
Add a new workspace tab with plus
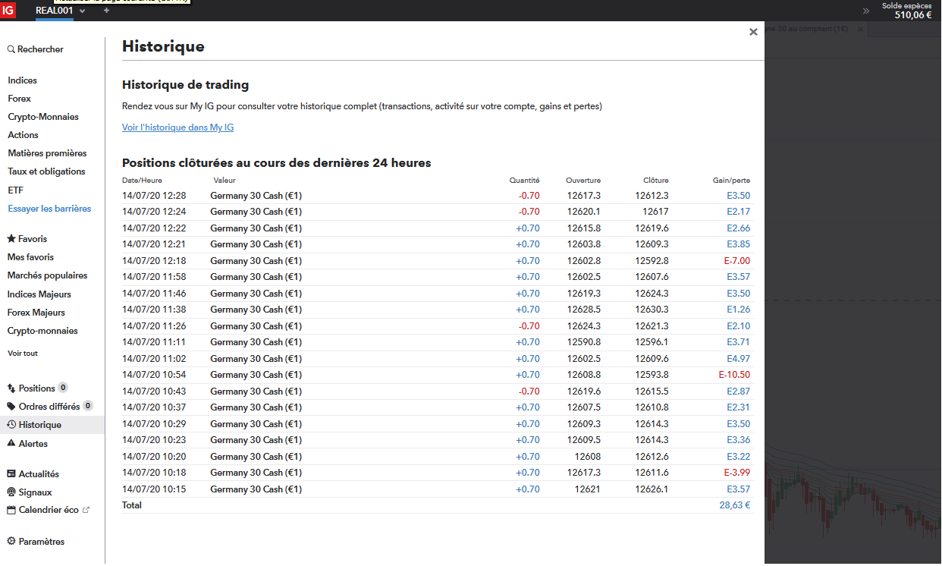point(106,11)
